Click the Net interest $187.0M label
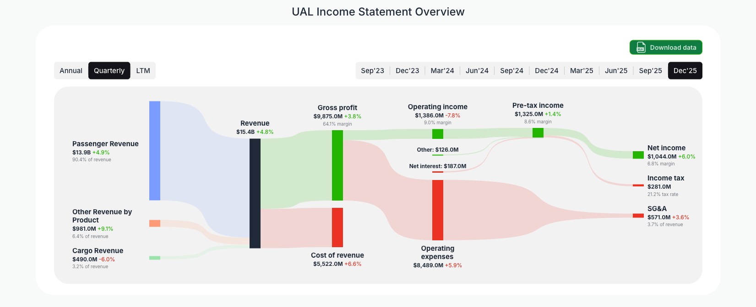 pyautogui.click(x=437, y=166)
